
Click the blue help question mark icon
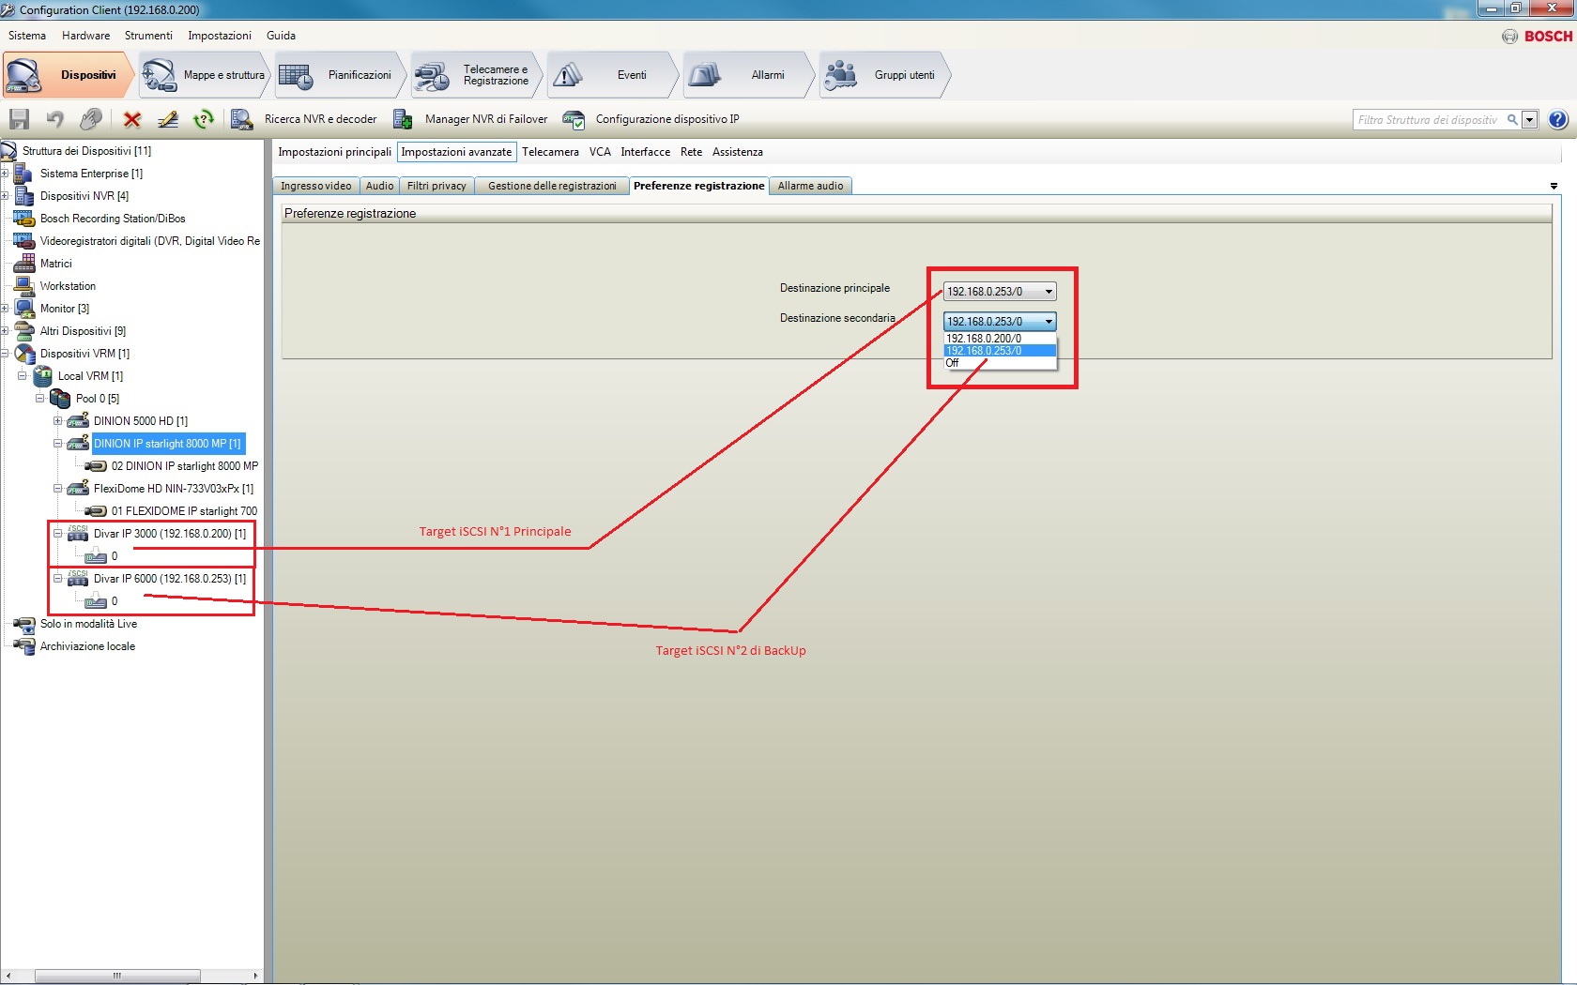(x=1558, y=119)
